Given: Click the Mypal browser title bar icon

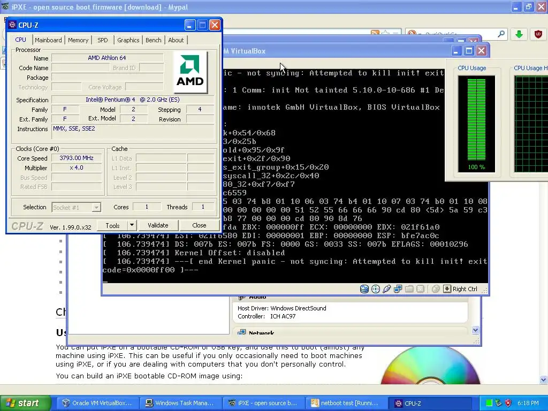Looking at the screenshot, I should [x=5, y=6].
